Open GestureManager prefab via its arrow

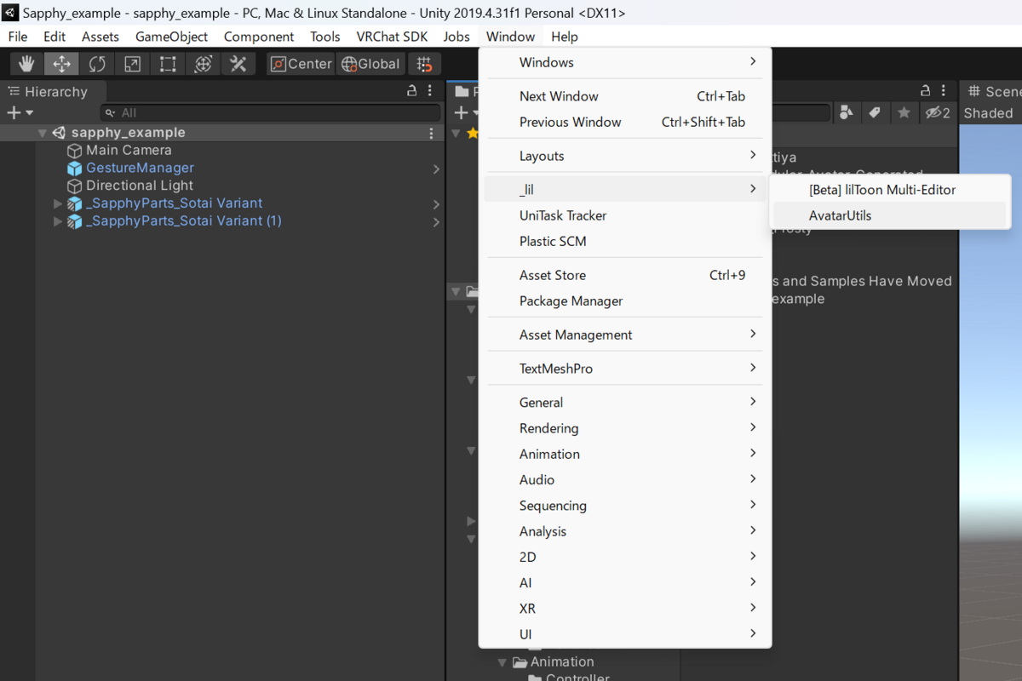pyautogui.click(x=436, y=169)
